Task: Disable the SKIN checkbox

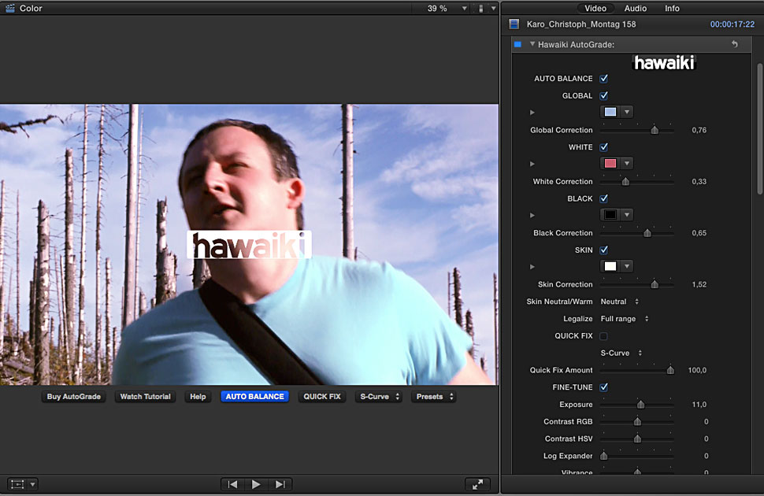Action: pyautogui.click(x=604, y=250)
